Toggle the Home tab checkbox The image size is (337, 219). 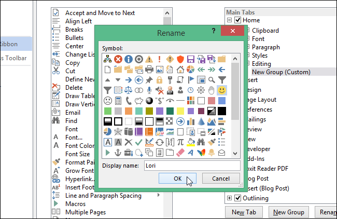click(237, 20)
